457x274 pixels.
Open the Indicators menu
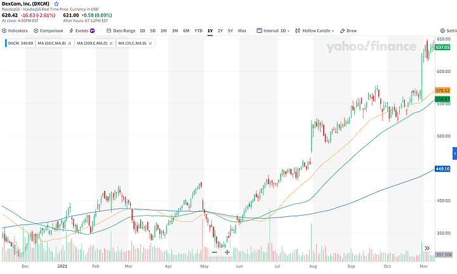click(15, 30)
